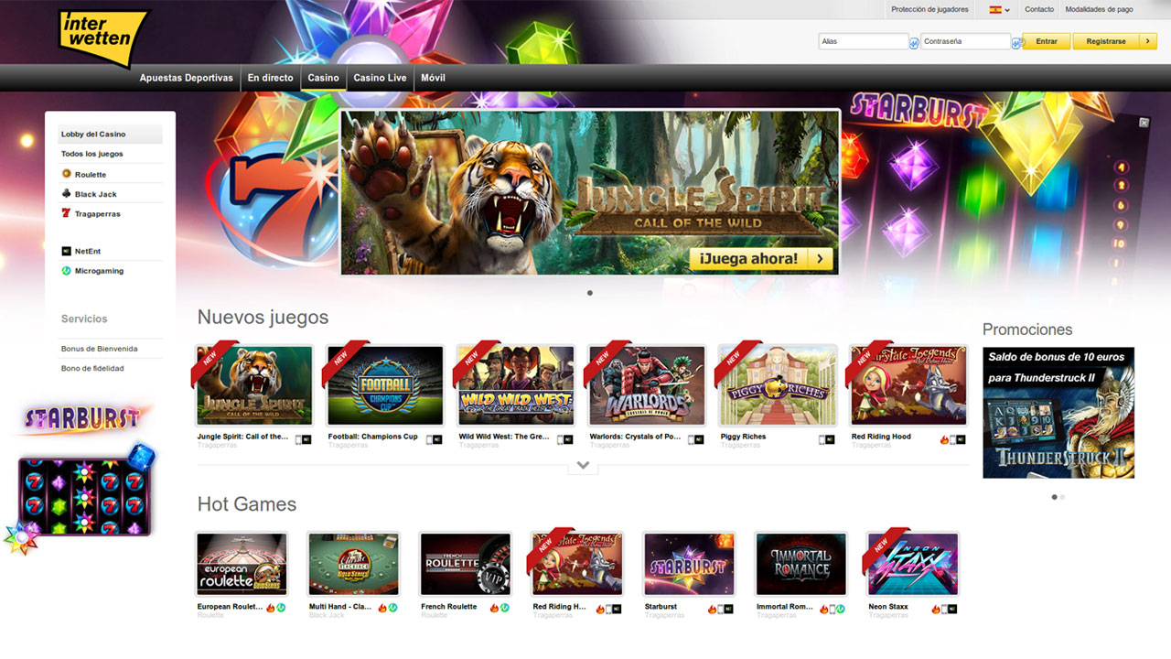The image size is (1171, 659).
Task: Open the Spanish flag language dropdown
Action: click(999, 9)
